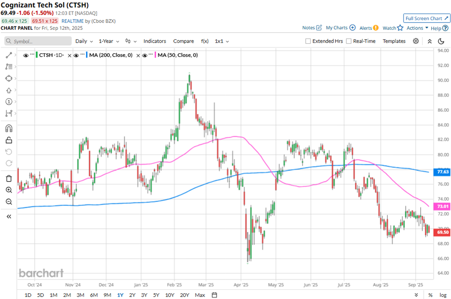Open Help
The image size is (451, 299).
pos(439,28)
